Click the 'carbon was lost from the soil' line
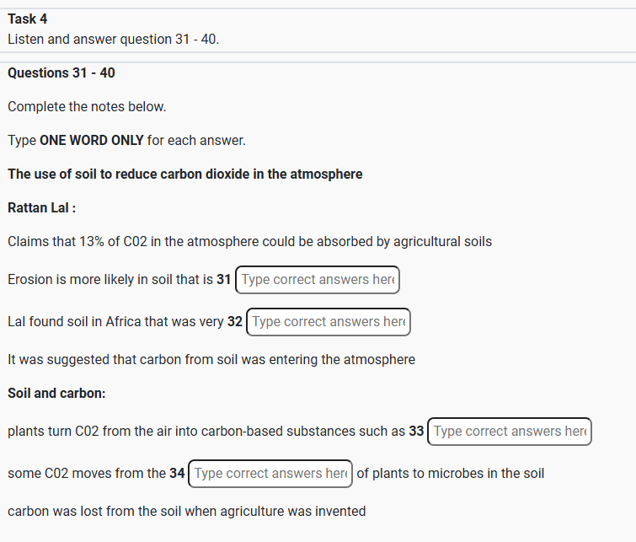This screenshot has height=542, width=636. [x=186, y=512]
